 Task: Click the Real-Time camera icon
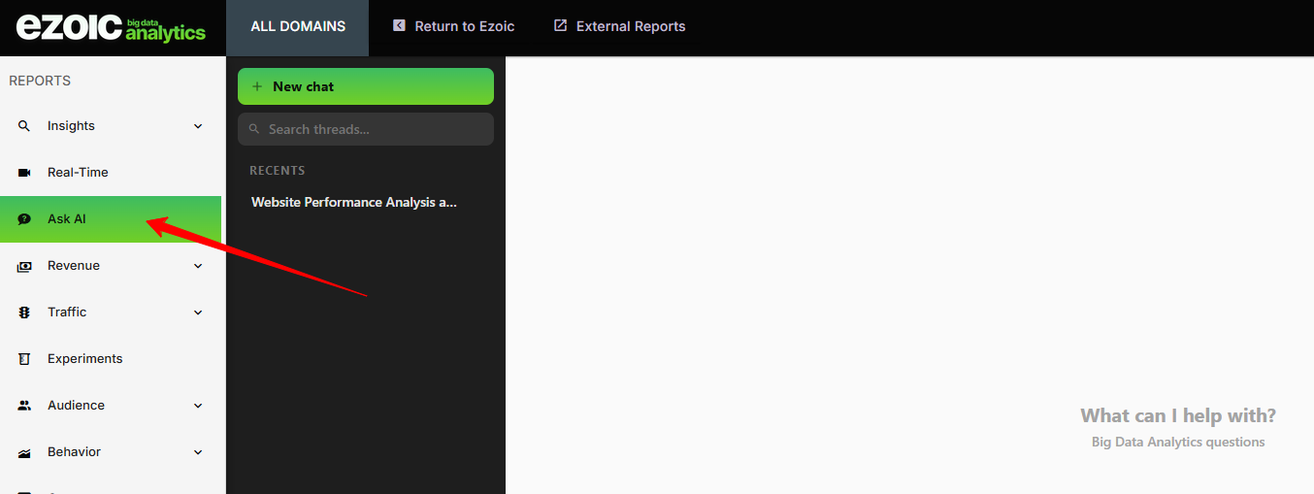tap(24, 173)
